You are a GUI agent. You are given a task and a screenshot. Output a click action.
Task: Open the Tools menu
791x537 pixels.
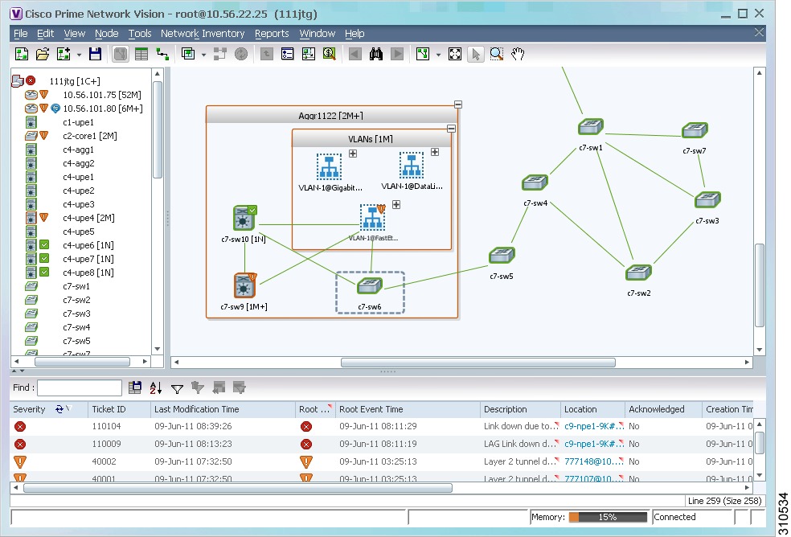pos(140,33)
